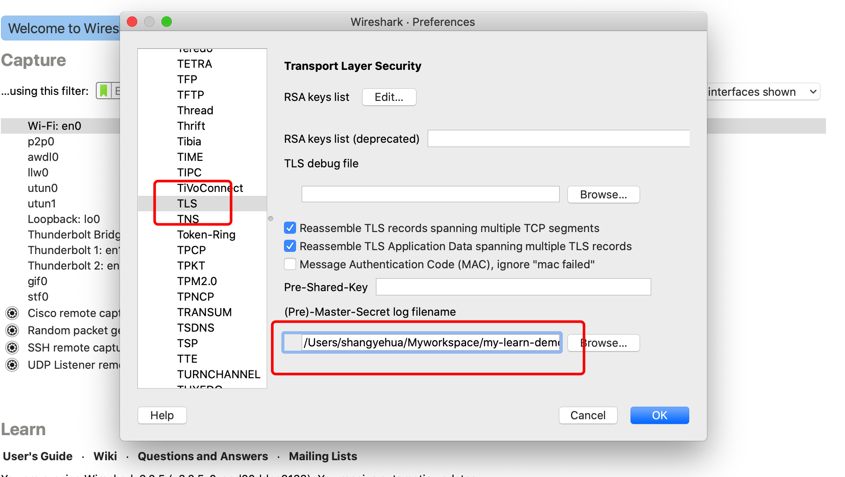Click the green traffic light icon
This screenshot has width=845, height=477.
168,22
